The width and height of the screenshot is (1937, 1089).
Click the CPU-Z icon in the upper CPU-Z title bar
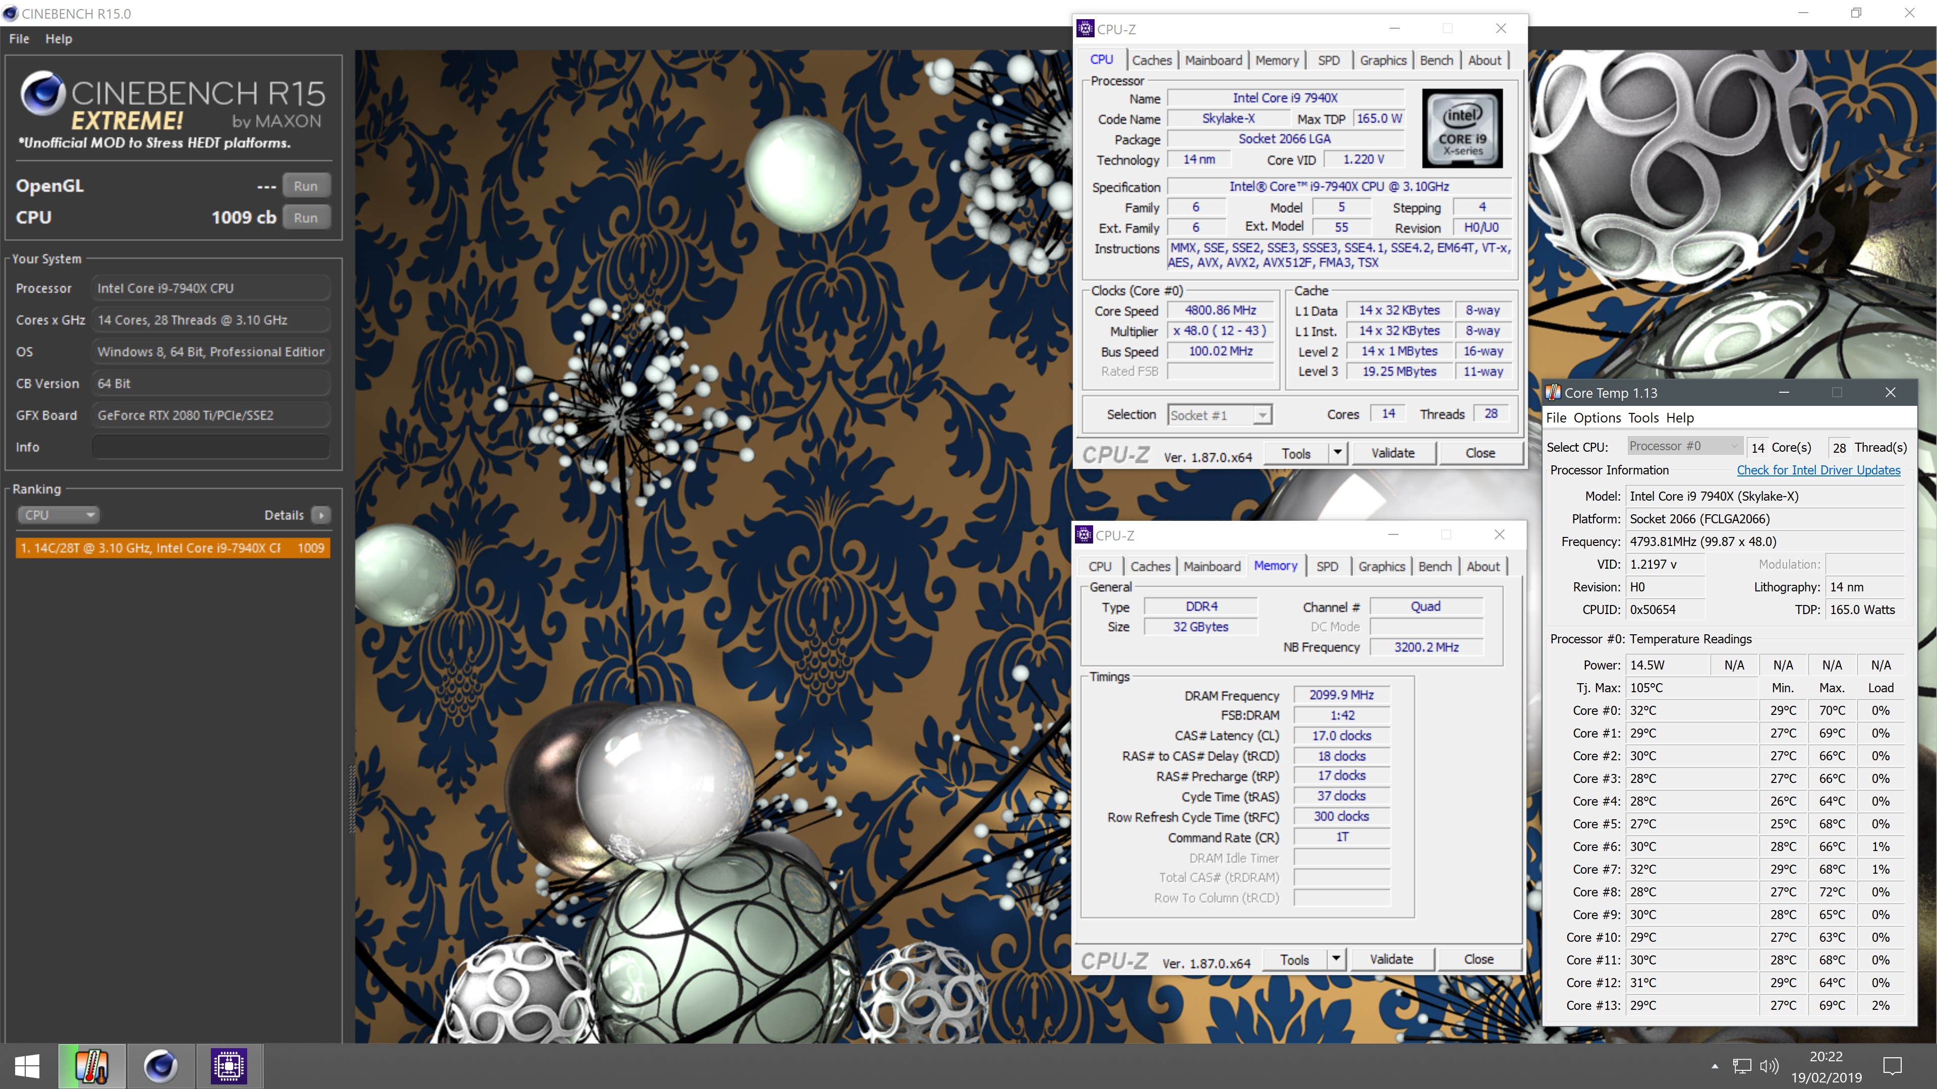click(1085, 29)
